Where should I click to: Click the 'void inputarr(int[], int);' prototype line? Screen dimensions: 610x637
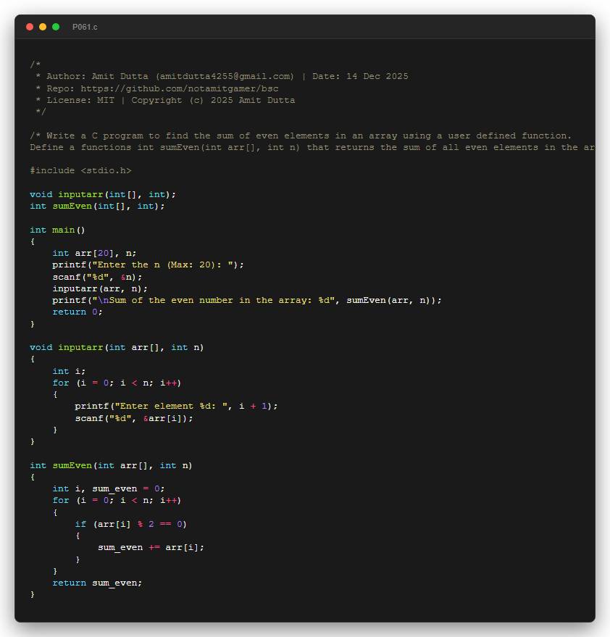[103, 195]
